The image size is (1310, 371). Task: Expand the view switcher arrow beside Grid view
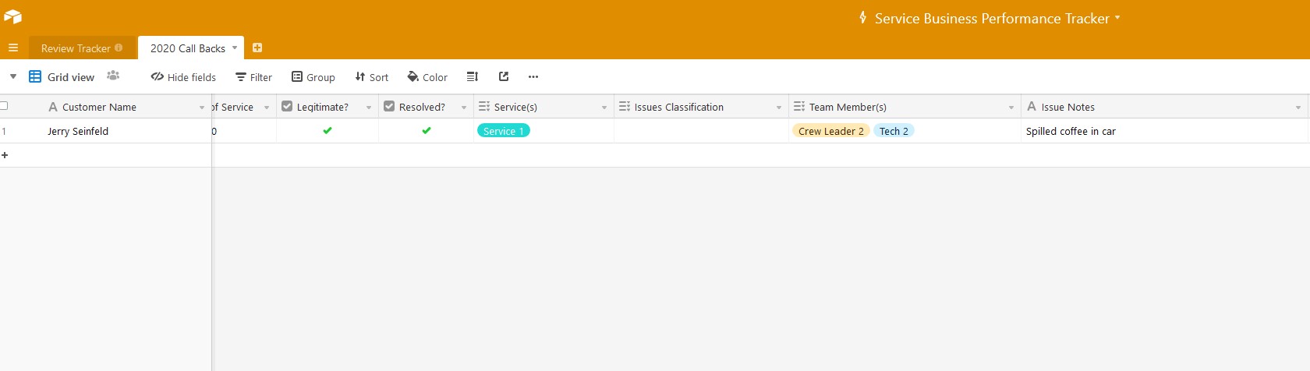(x=13, y=76)
